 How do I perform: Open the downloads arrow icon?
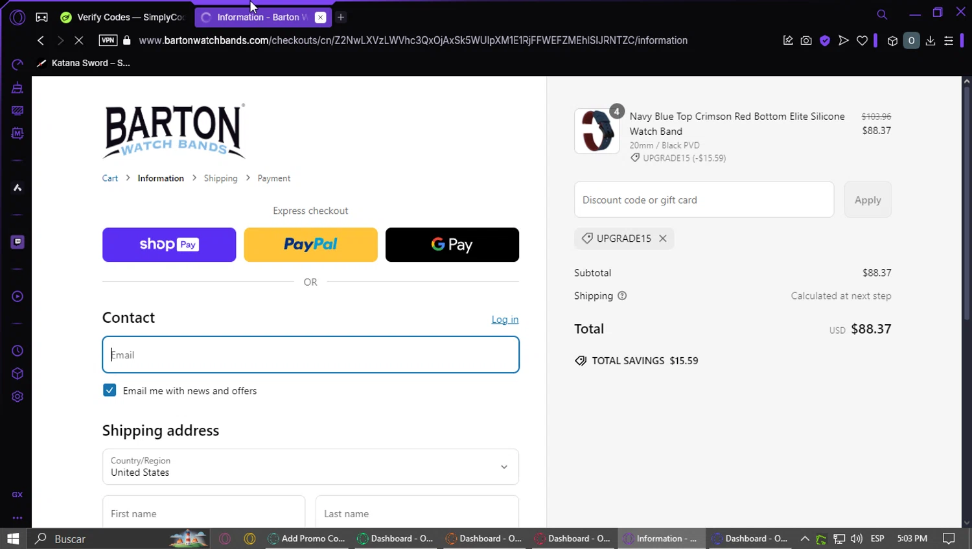pos(931,40)
